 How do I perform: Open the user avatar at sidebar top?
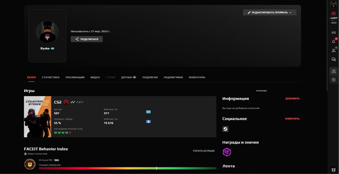(334, 4)
